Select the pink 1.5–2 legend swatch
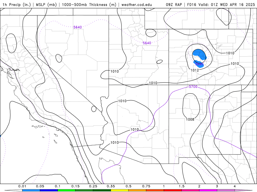The width and height of the screenshot is (257, 192). (191, 190)
